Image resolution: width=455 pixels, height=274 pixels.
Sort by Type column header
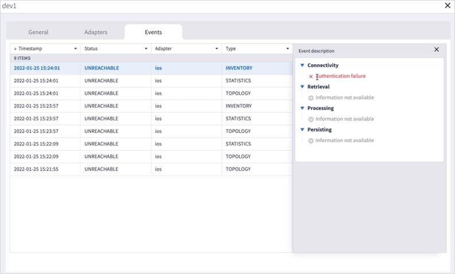click(x=231, y=49)
